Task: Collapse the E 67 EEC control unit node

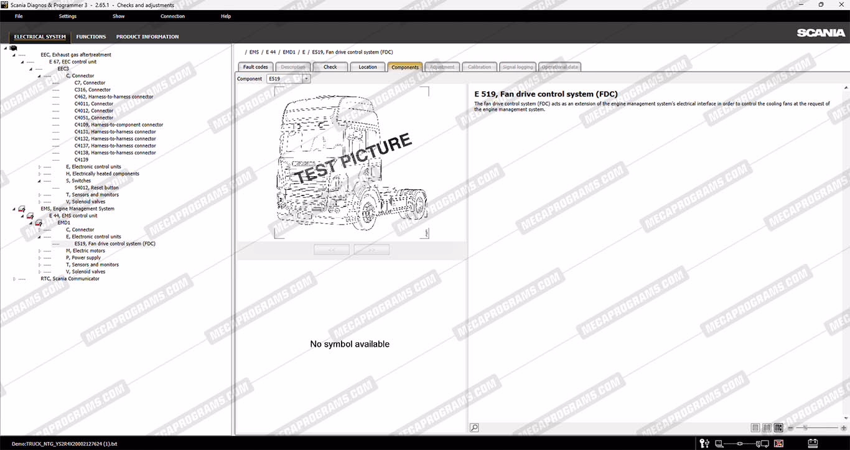Action: point(22,62)
